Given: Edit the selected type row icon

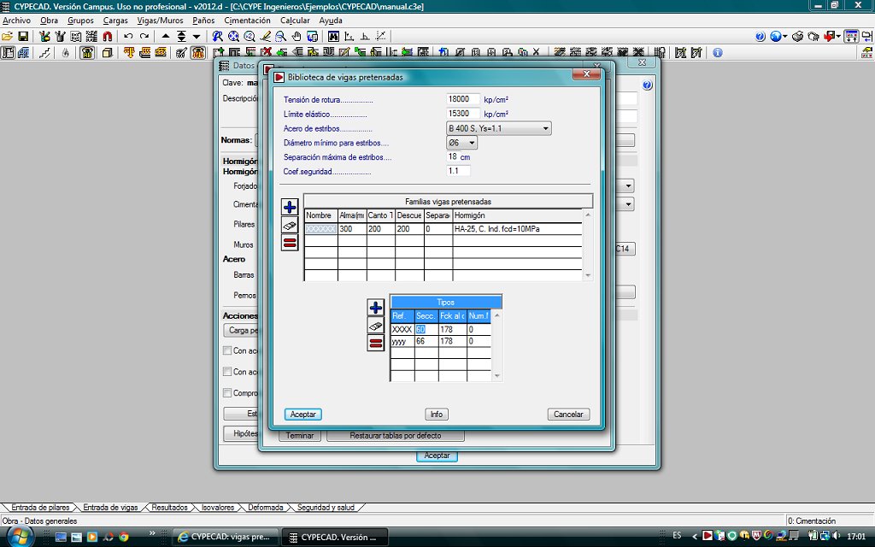Looking at the screenshot, I should point(376,326).
